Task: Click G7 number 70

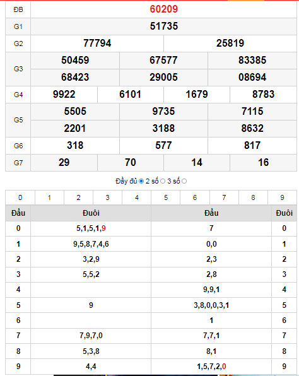Action: point(130,162)
